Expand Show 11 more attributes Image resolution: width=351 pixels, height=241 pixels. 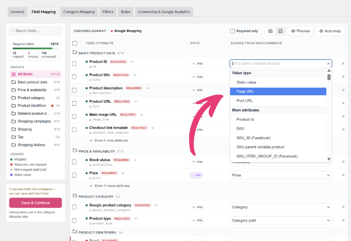(109, 186)
